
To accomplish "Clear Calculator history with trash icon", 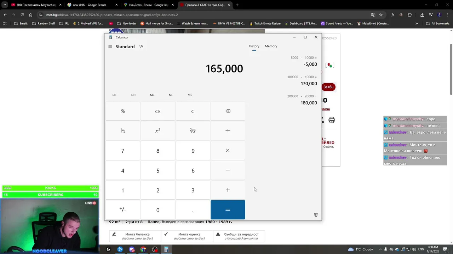I will point(316,214).
